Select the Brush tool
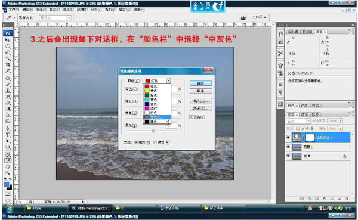Image resolution: width=358 pixels, height=220 pixels. 8,85
